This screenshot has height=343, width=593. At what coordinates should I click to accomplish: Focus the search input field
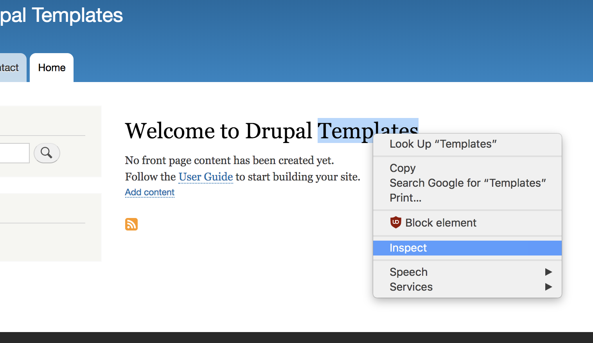(14, 153)
